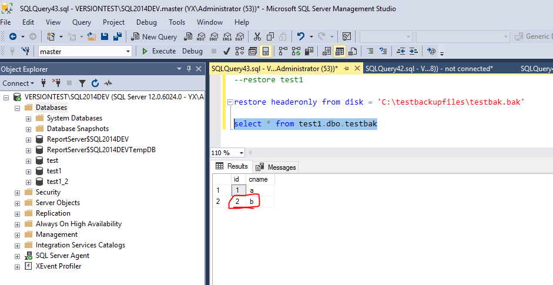Click the Undo arrow icon
This screenshot has height=285, width=553.
tap(301, 36)
